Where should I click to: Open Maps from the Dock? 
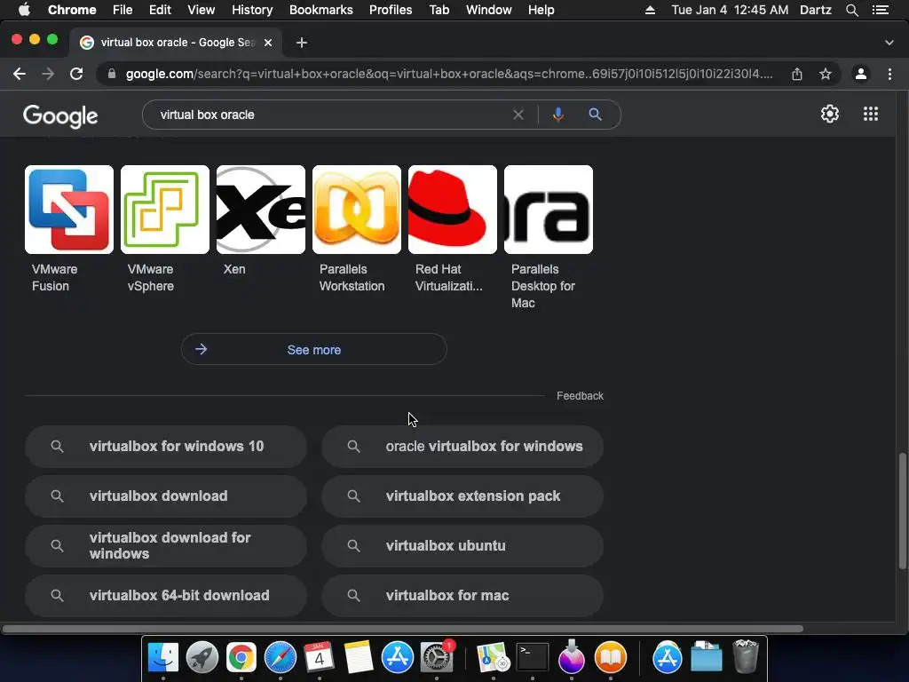coord(493,657)
